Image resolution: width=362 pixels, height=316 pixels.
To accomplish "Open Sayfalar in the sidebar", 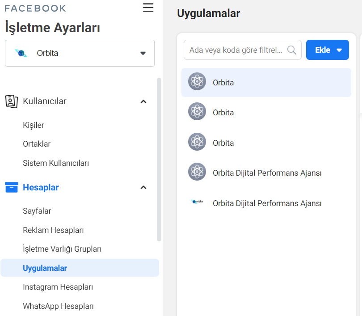I will (37, 211).
